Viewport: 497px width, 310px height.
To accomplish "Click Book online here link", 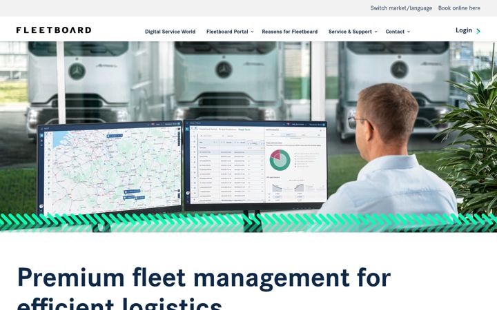I will (x=459, y=8).
